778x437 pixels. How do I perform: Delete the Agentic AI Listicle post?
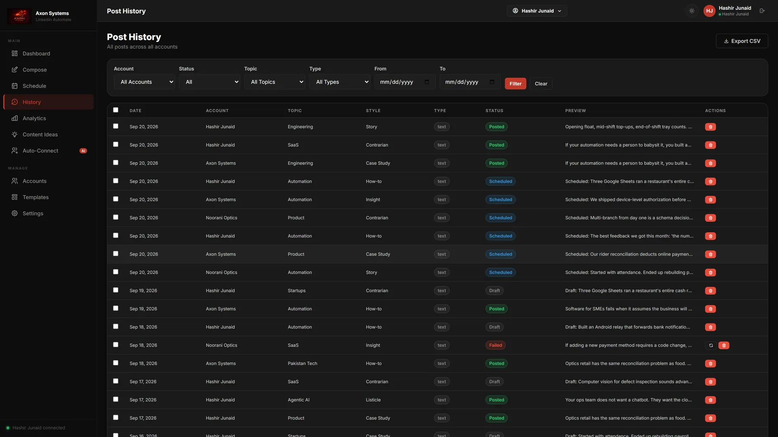710,400
